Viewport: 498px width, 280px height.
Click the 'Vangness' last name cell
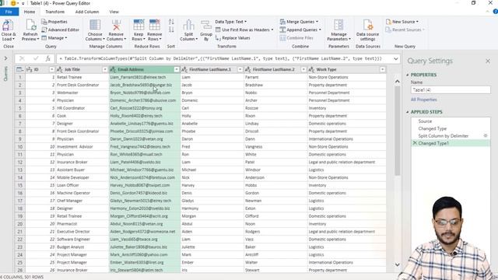[275, 147]
